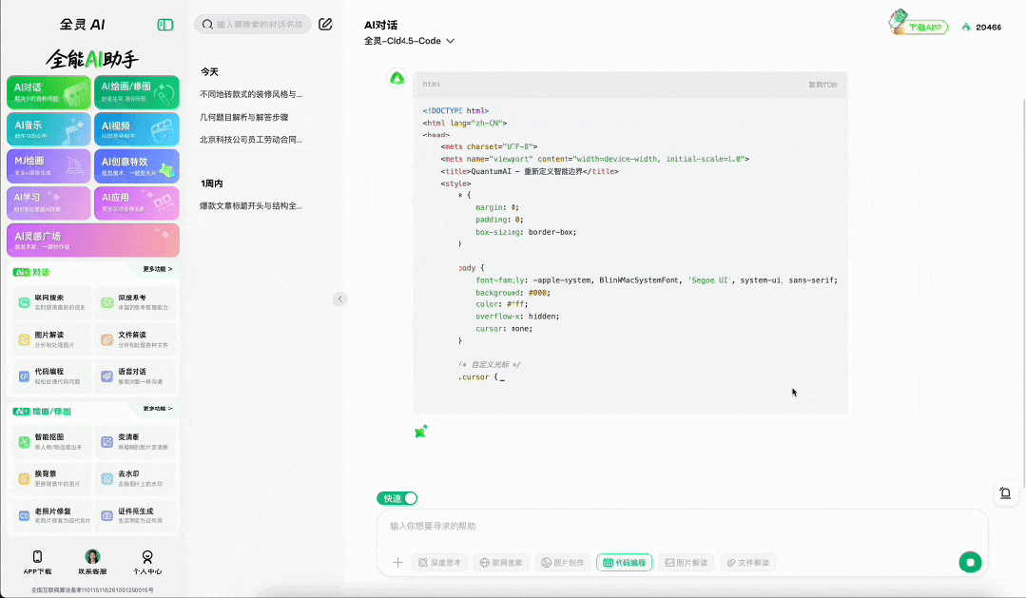Open the 联网搜索 card in sidebar
The height and width of the screenshot is (598, 1026).
(51, 302)
